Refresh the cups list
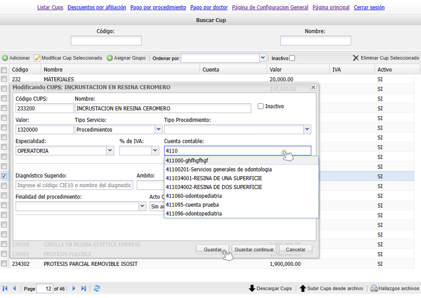Viewport: 421px width, 298px height. pos(97,289)
